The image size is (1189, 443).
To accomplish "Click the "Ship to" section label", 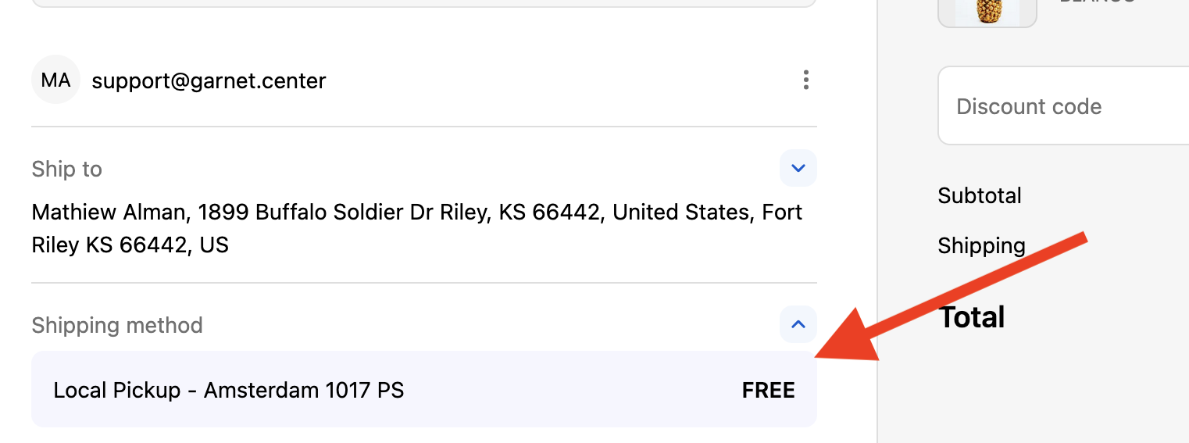I will tap(66, 169).
